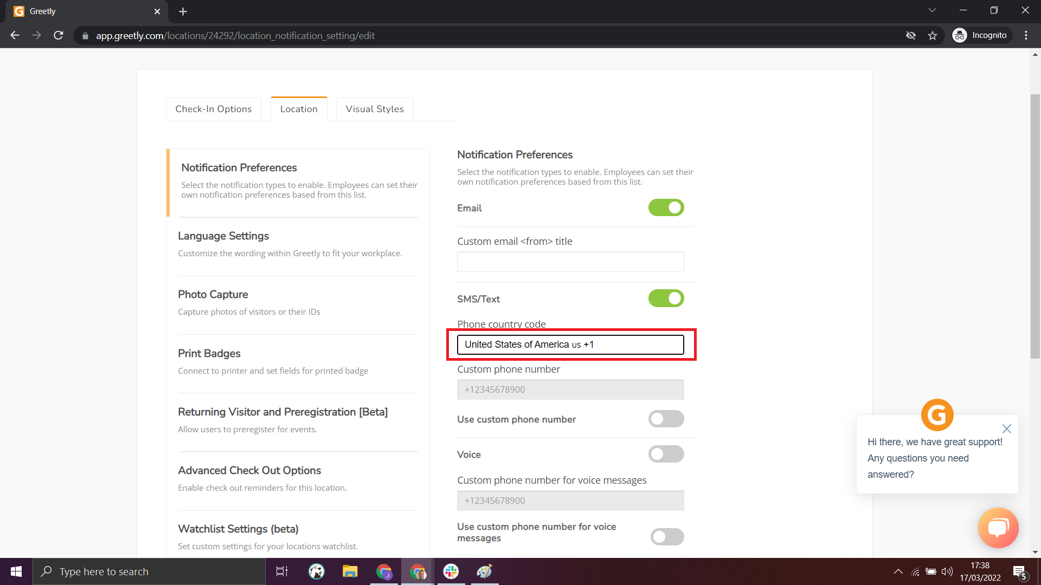Switch to the active Chrome taskbar window
The width and height of the screenshot is (1041, 585).
(417, 571)
